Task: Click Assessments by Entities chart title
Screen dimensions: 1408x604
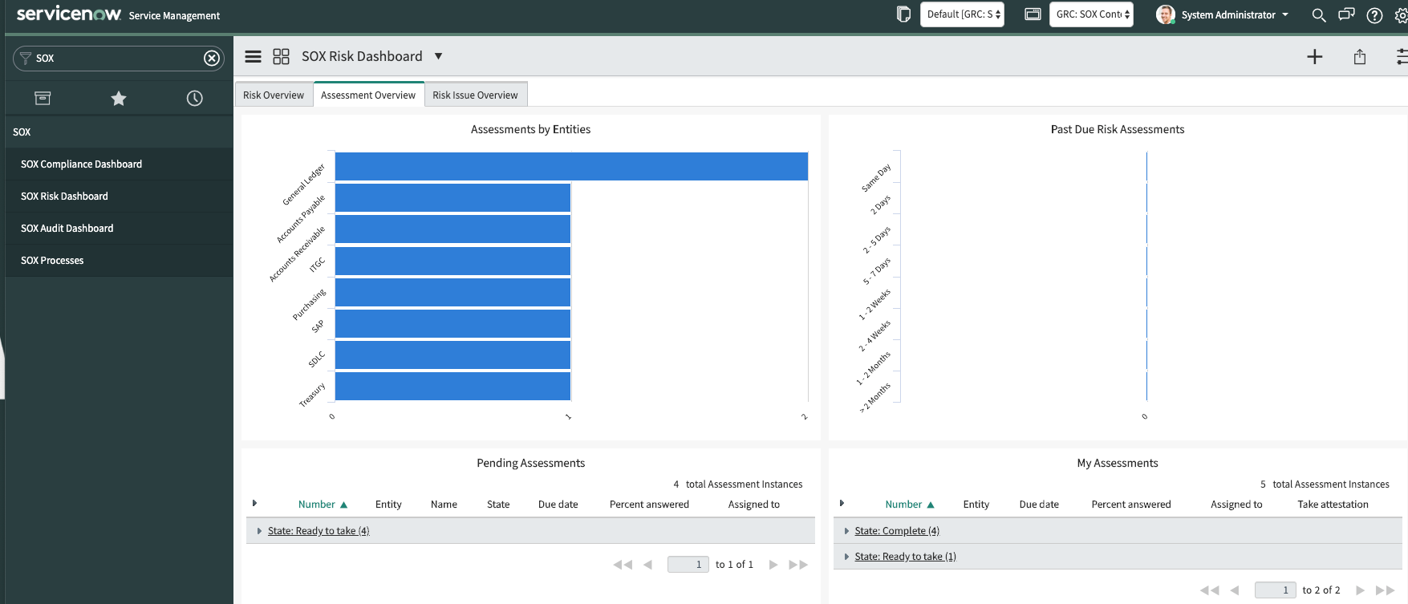Action: (x=530, y=129)
